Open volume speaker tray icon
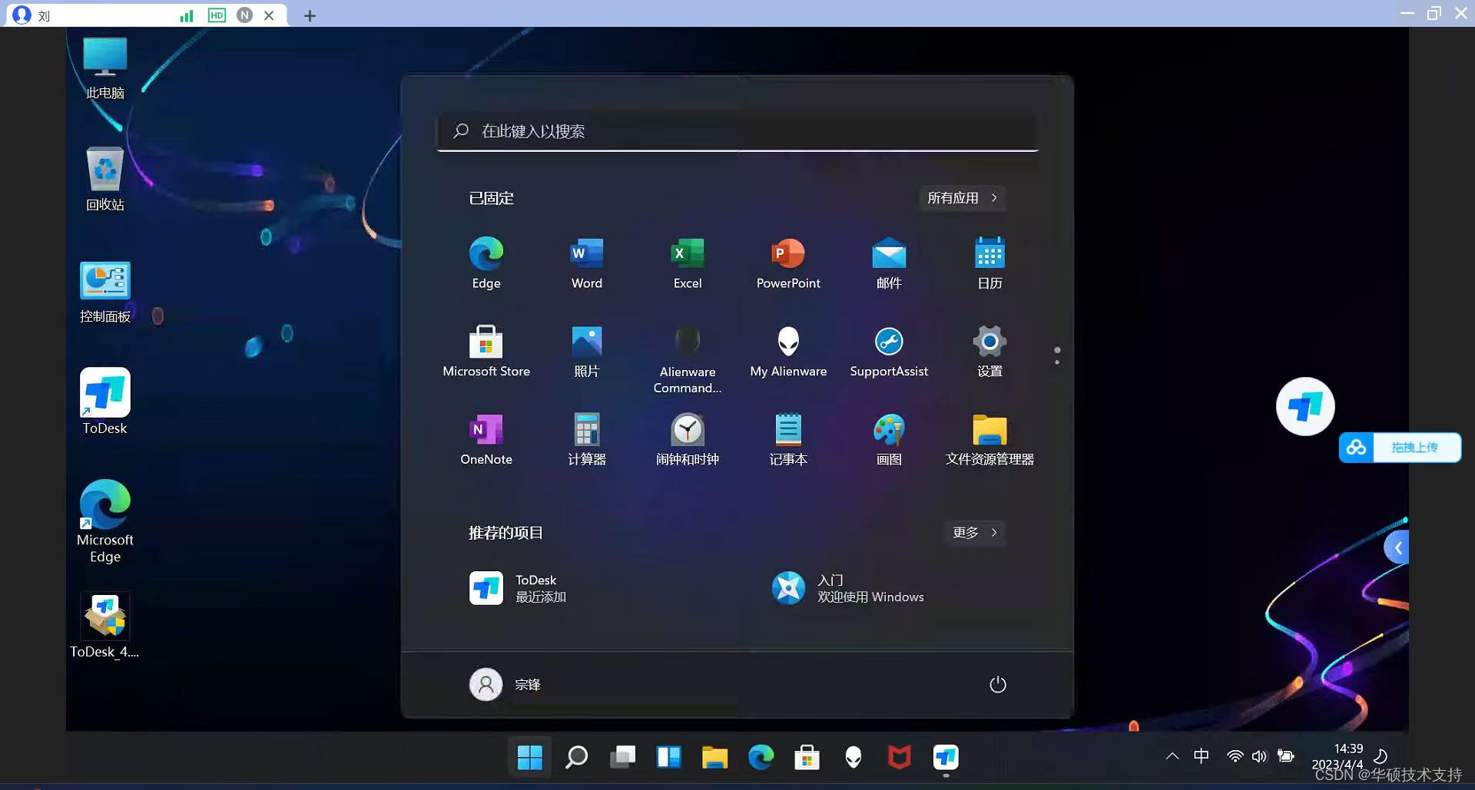Image resolution: width=1475 pixels, height=790 pixels. [1259, 756]
